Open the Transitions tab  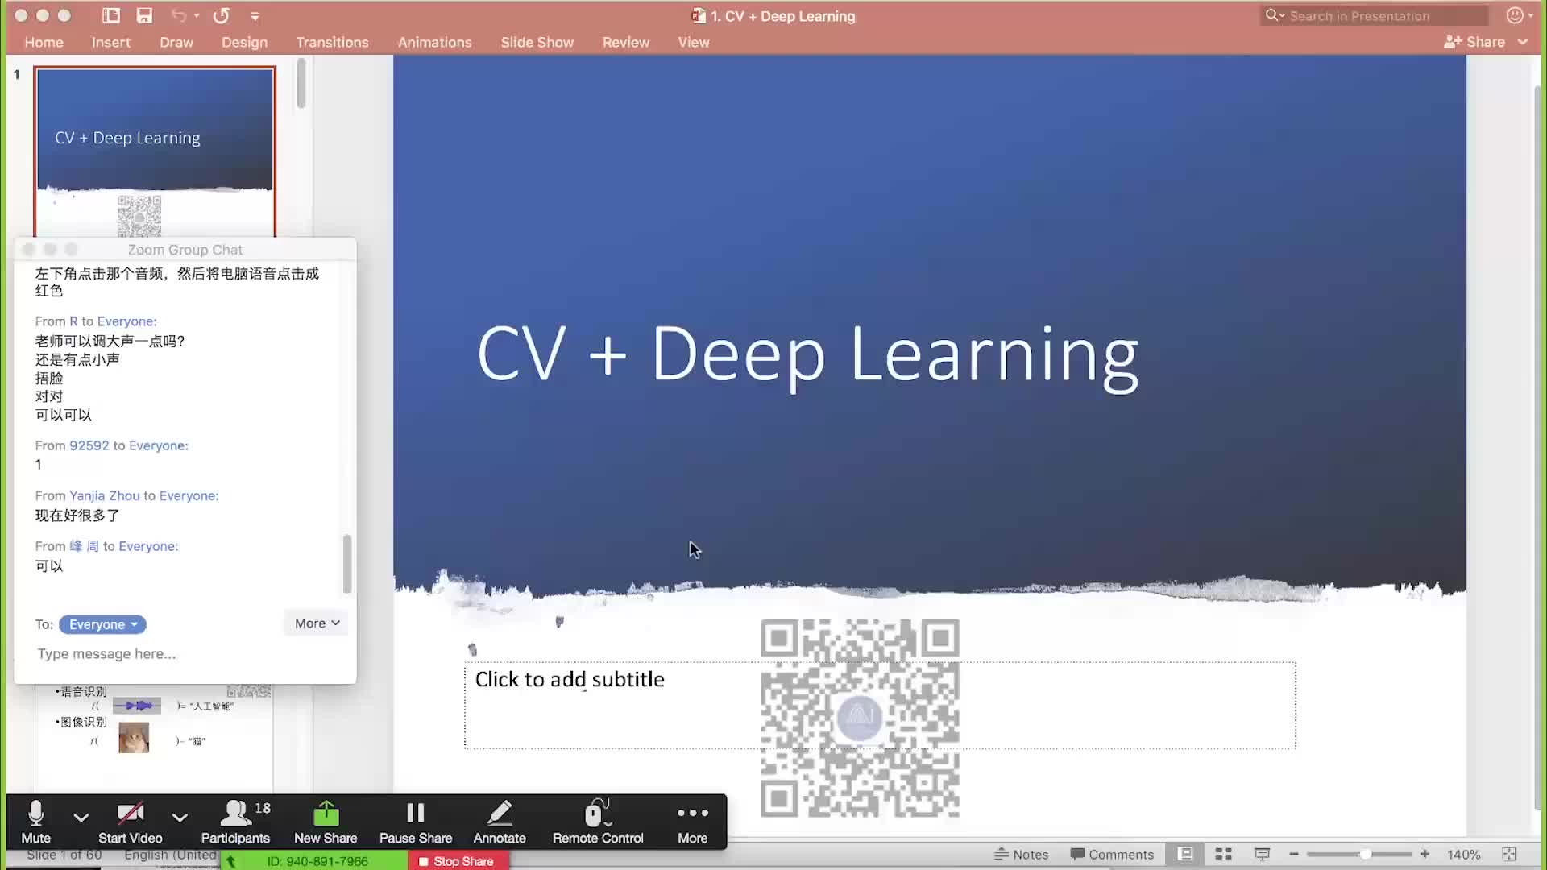pos(332,42)
